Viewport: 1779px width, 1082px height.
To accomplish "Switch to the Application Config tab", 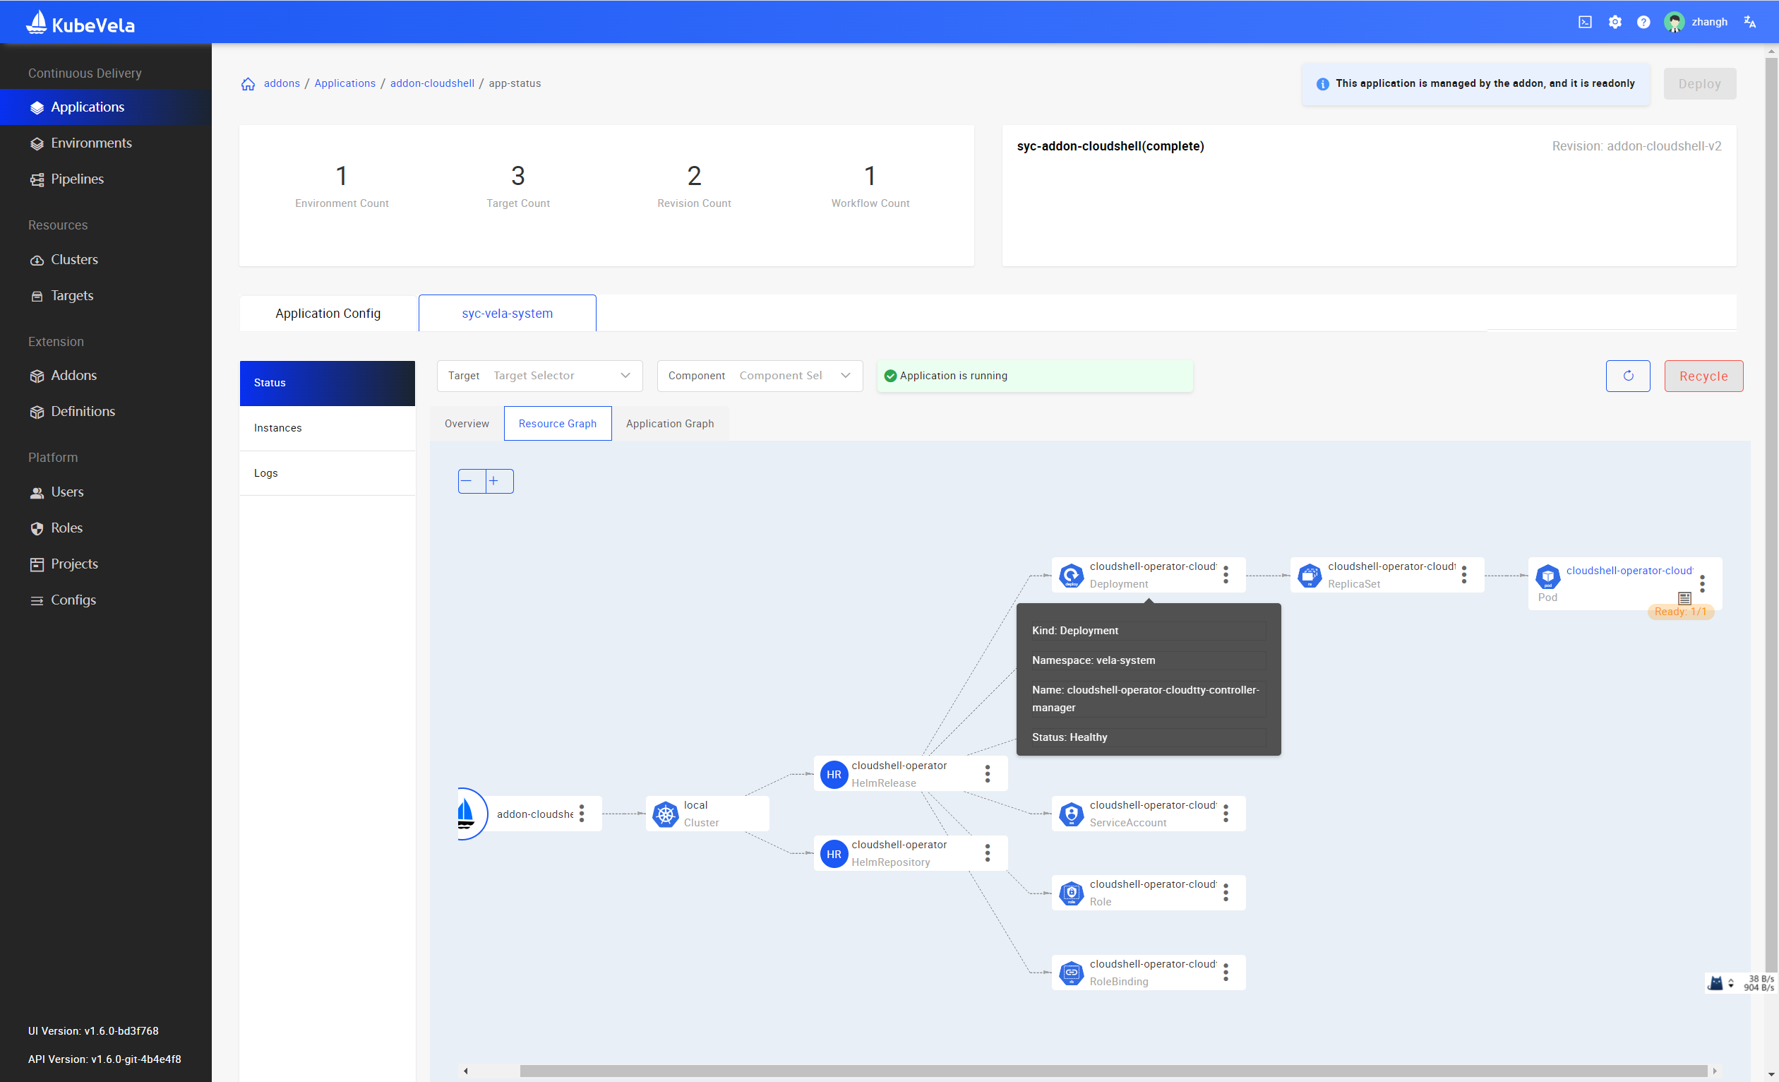I will click(x=327, y=313).
